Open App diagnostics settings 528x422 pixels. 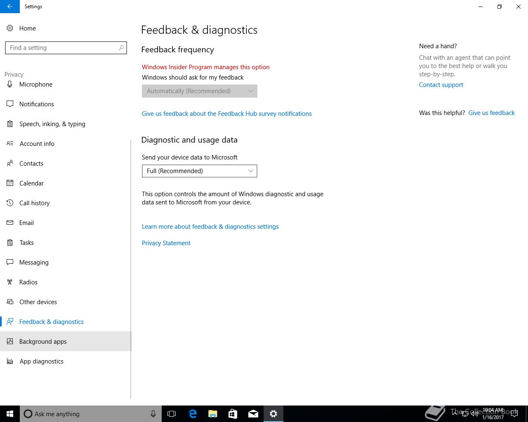click(x=66, y=361)
